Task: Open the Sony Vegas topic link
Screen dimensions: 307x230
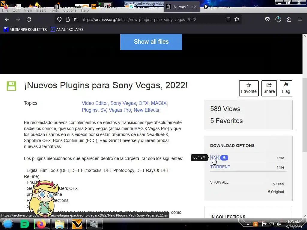Action: tap(123, 103)
